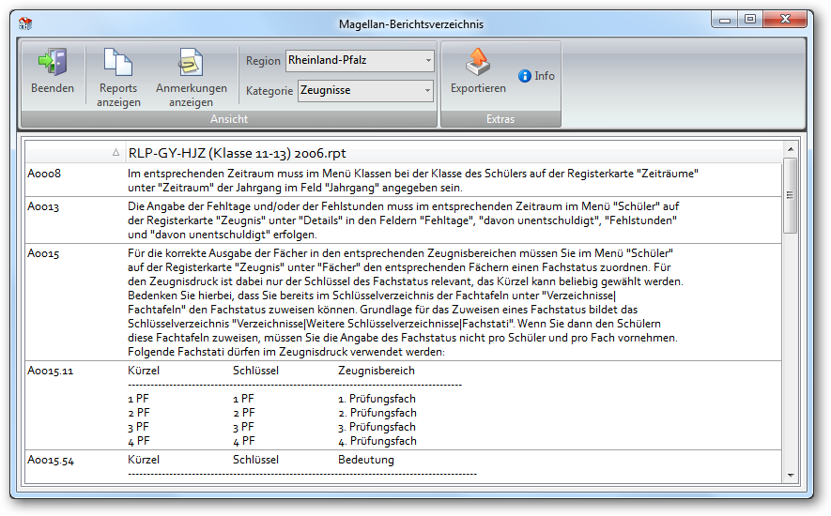Screen dimensions: 831x516
Task: Click the 'Zeugnisbereich' column heading text
Action: point(377,371)
